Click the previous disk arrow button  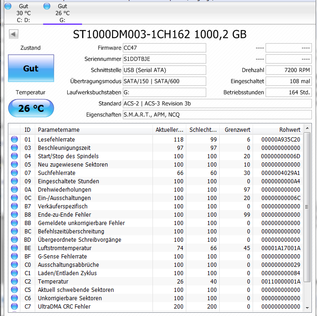pyautogui.click(x=13, y=34)
